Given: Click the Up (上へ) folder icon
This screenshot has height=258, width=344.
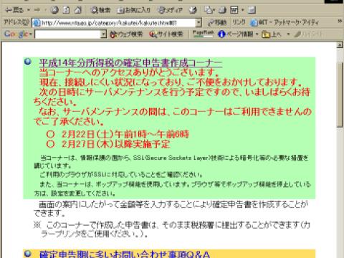Looking at the screenshot, I should [x=266, y=34].
